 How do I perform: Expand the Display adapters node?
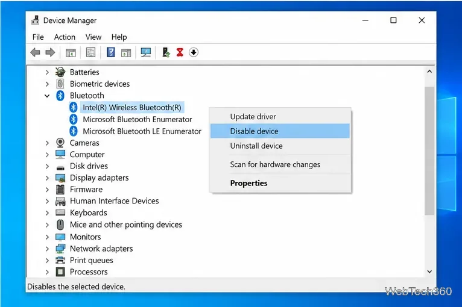click(x=47, y=178)
